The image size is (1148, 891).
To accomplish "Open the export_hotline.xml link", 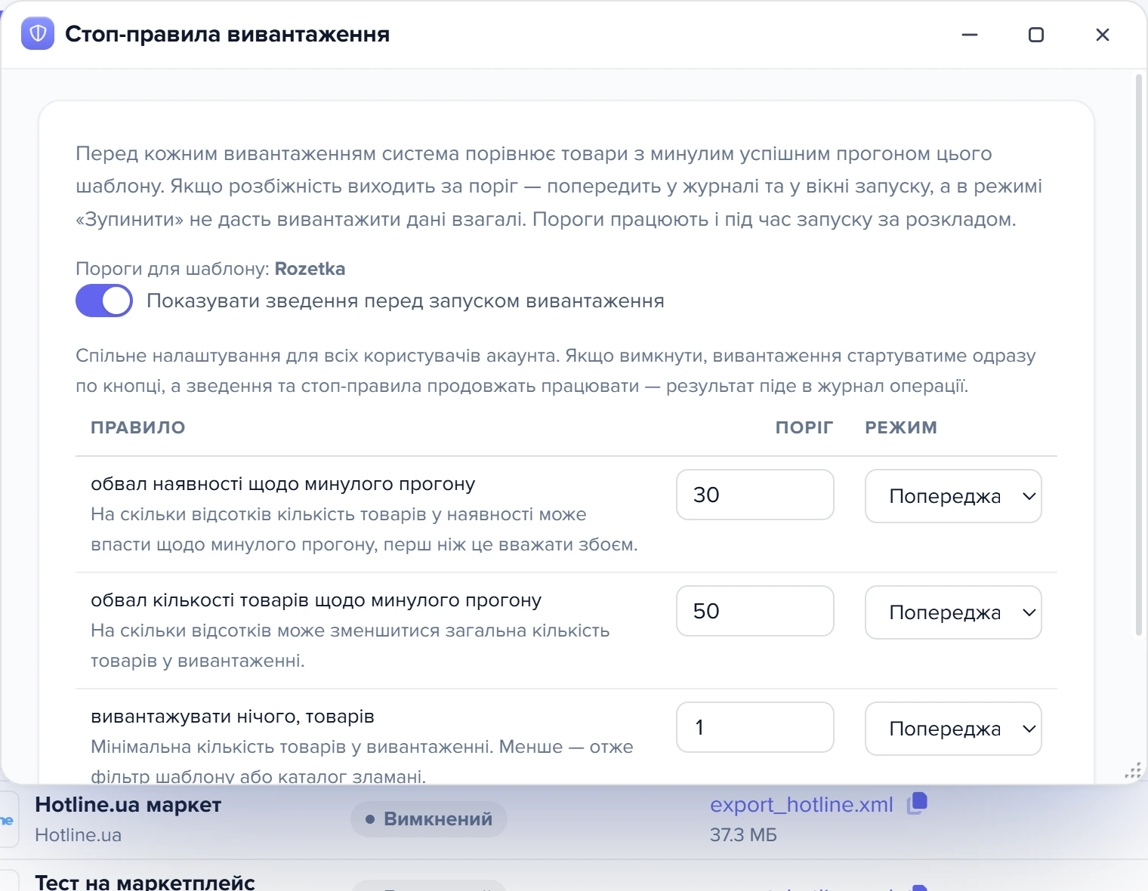I will pyautogui.click(x=801, y=805).
